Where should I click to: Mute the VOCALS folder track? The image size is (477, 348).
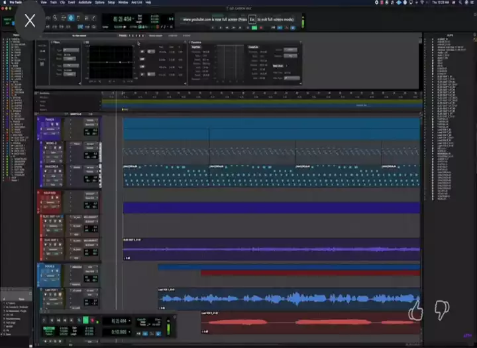(57, 271)
